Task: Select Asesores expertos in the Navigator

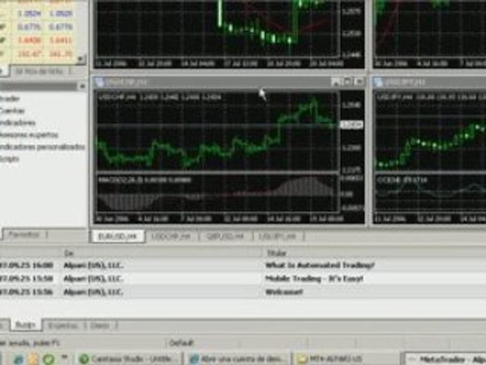Action: [x=29, y=135]
